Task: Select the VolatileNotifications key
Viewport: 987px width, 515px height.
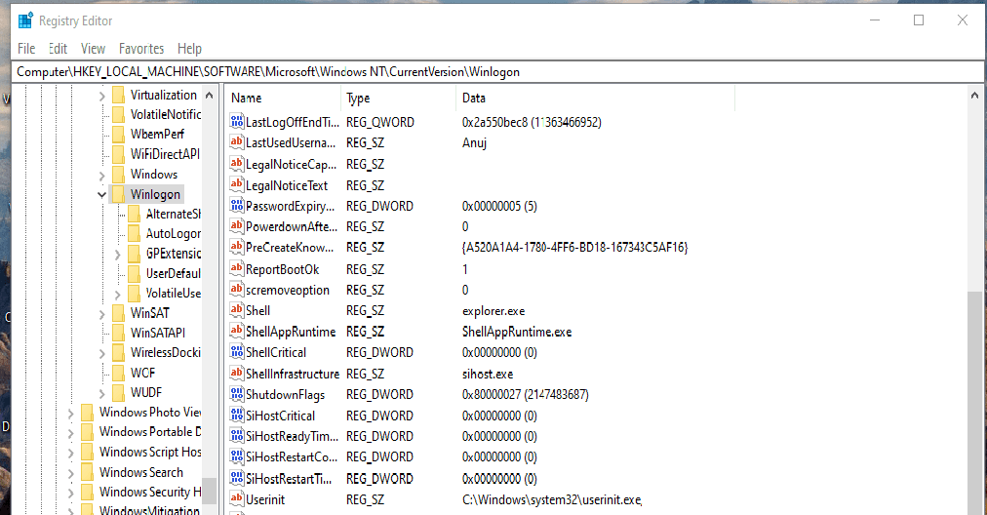Action: [x=166, y=114]
